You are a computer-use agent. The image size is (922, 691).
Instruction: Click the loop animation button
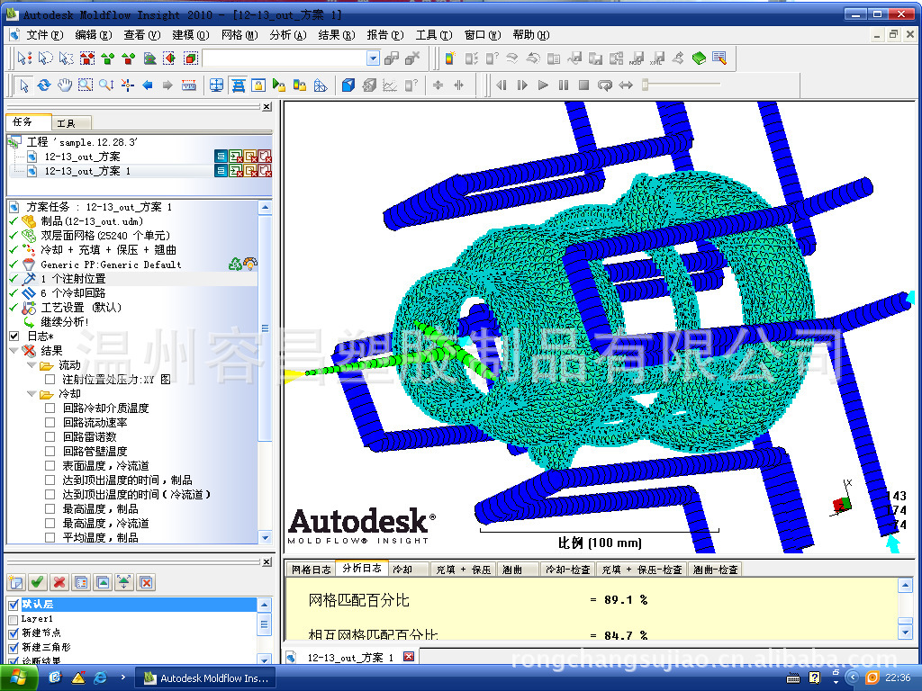pos(604,85)
